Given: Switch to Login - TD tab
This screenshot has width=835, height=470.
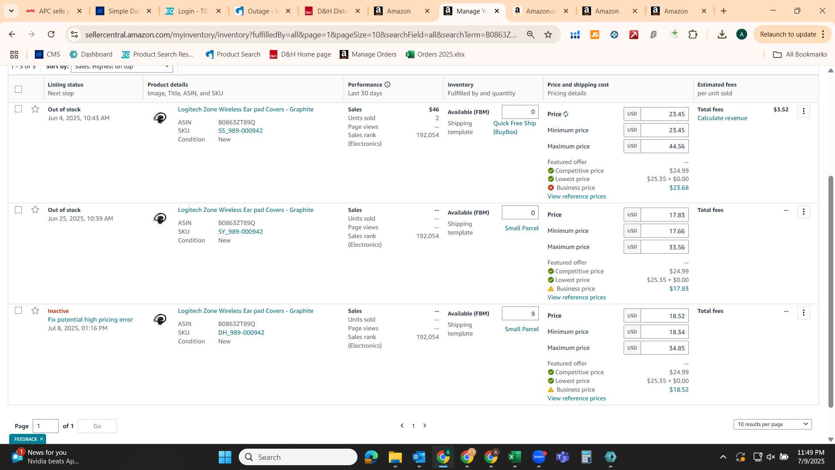Looking at the screenshot, I should 193,11.
